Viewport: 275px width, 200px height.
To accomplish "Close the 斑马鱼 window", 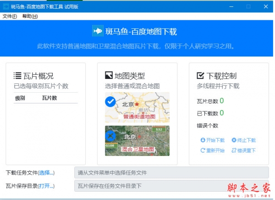I will click(266, 7).
